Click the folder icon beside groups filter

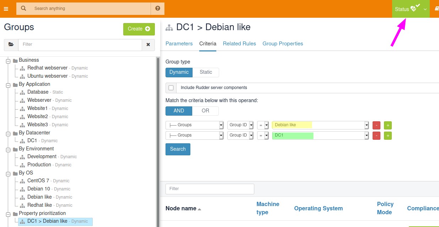[x=11, y=45]
